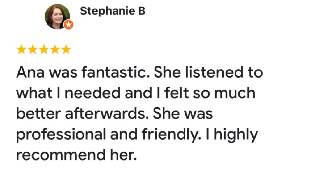Click the word "needed" in the review
311x170 pixels.
point(93,93)
